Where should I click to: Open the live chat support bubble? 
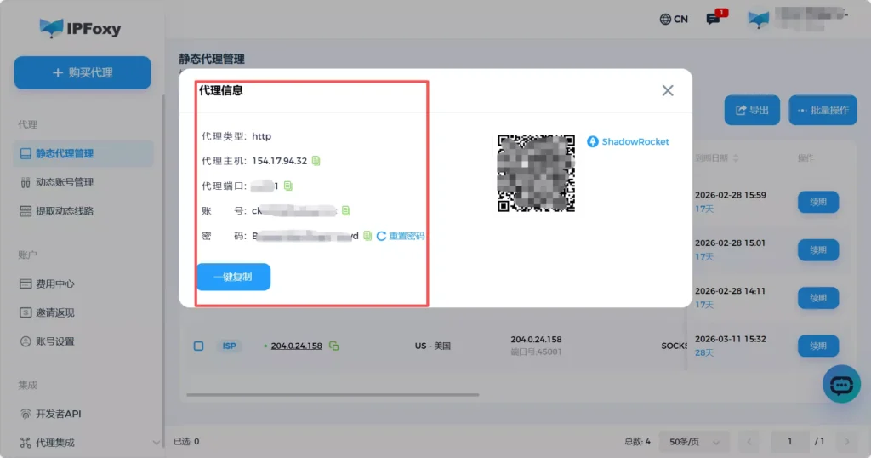841,386
